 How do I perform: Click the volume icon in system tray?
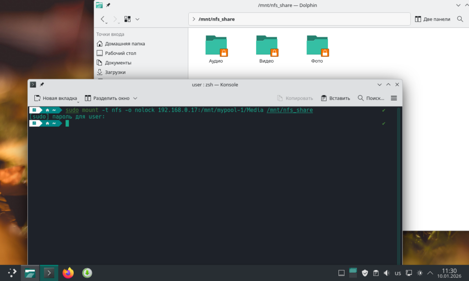pos(387,273)
